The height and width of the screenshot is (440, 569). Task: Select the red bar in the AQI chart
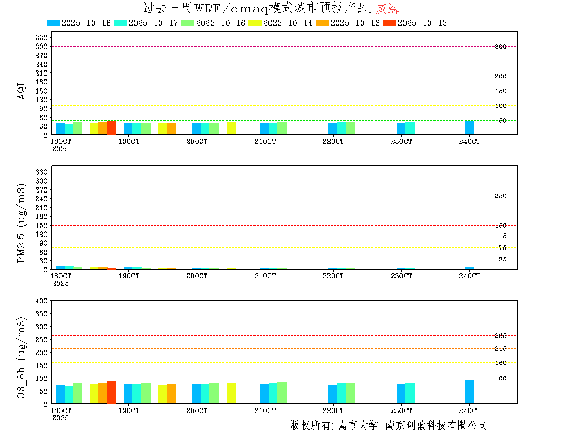tap(112, 127)
